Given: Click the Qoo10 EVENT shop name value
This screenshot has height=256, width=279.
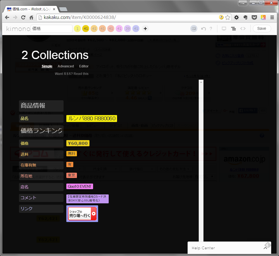Looking at the screenshot, I should pos(79,186).
